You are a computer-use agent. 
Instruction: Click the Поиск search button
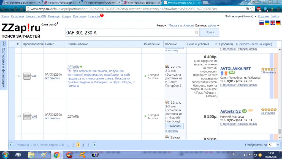210,32
